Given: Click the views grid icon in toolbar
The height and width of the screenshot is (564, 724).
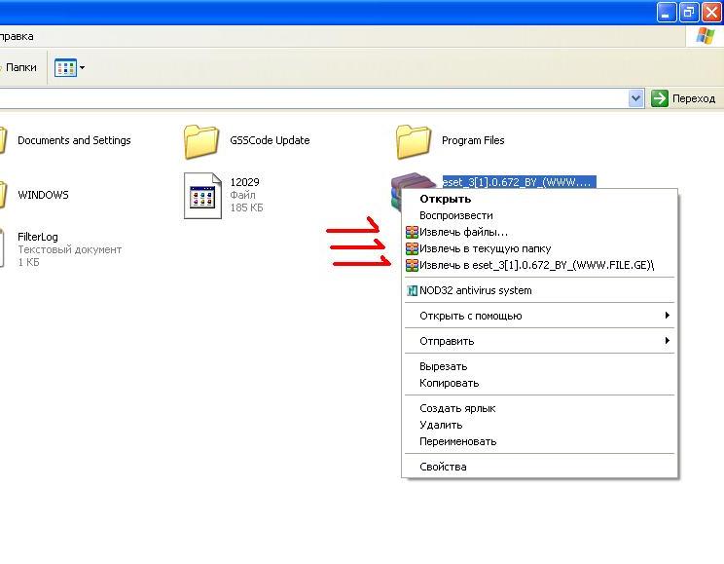Looking at the screenshot, I should 65,67.
